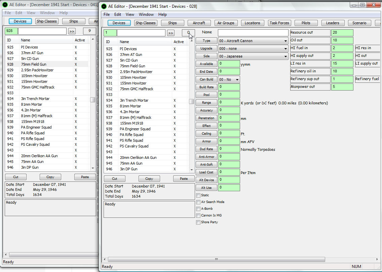382x272 pixels.
Task: Click device ID field showing 928 in back window
Action: click(x=11, y=31)
